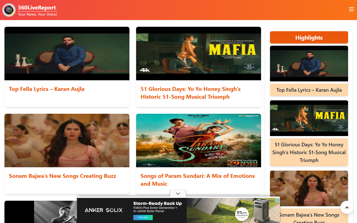Screen dimensions: 357x223
Task: Click the black-and-white singer thumbnail at the bottom left
Action: click(x=41, y=212)
